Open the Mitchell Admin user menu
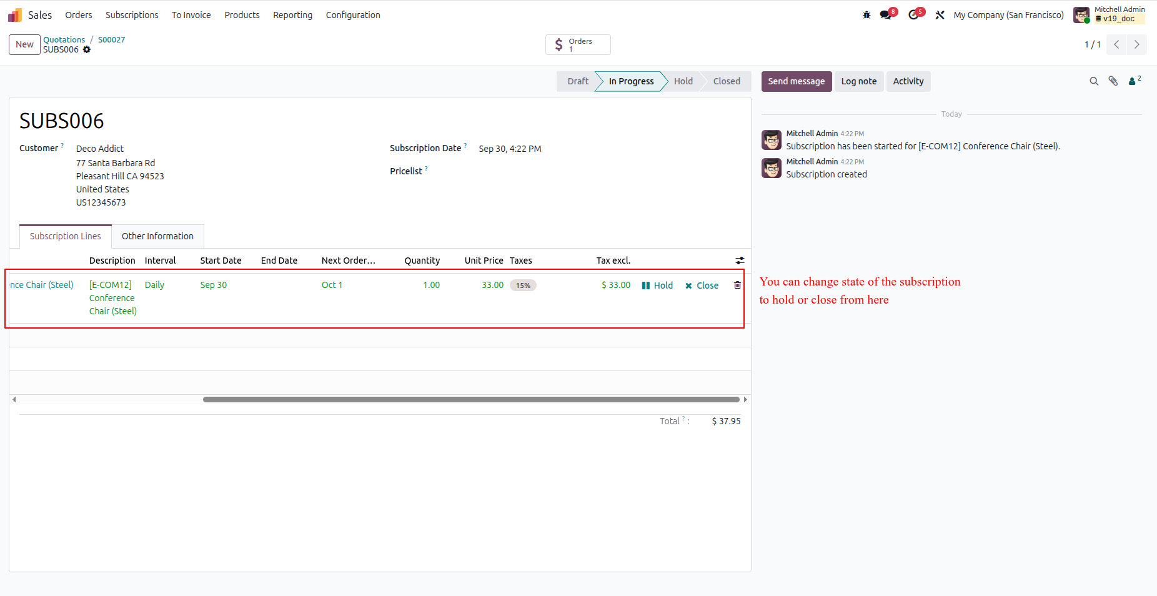 coord(1109,14)
